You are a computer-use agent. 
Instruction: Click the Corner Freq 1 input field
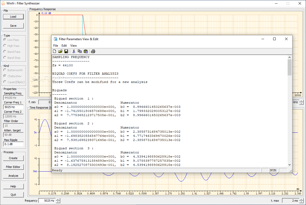[13, 107]
